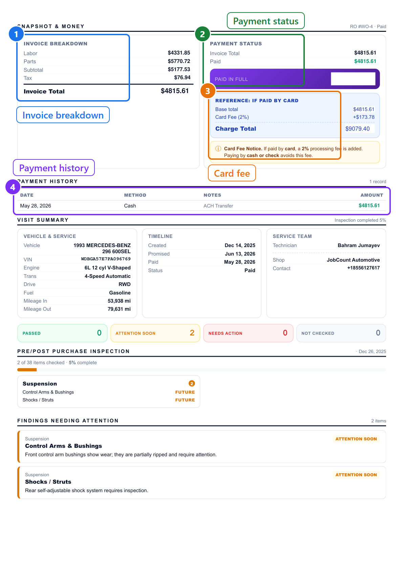This screenshot has height=570, width=403.
Task: Click the Cash method cell
Action: [130, 206]
